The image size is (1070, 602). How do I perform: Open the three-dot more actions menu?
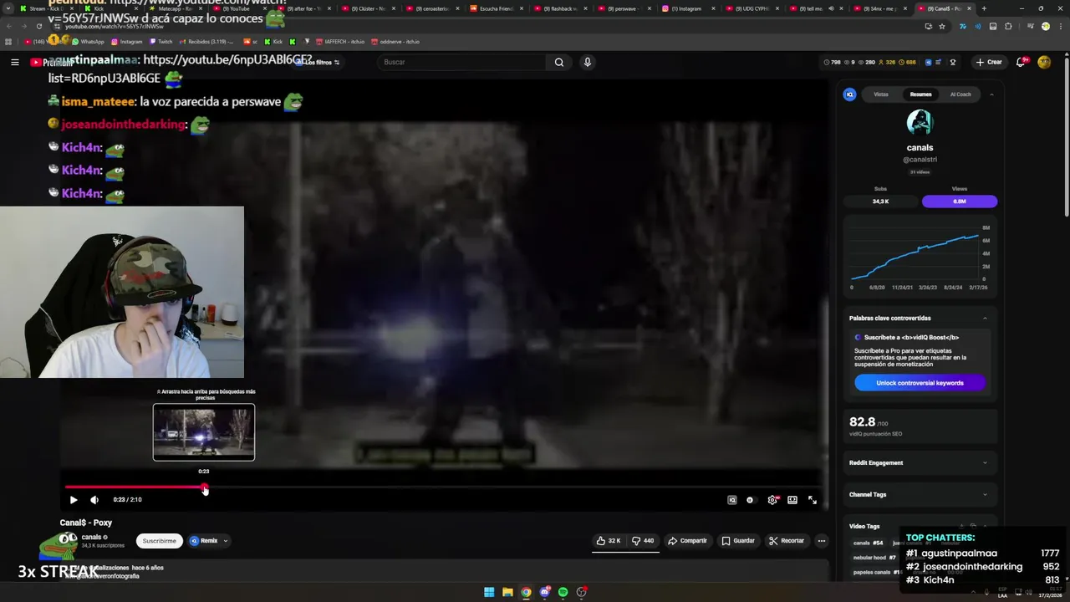pos(822,541)
